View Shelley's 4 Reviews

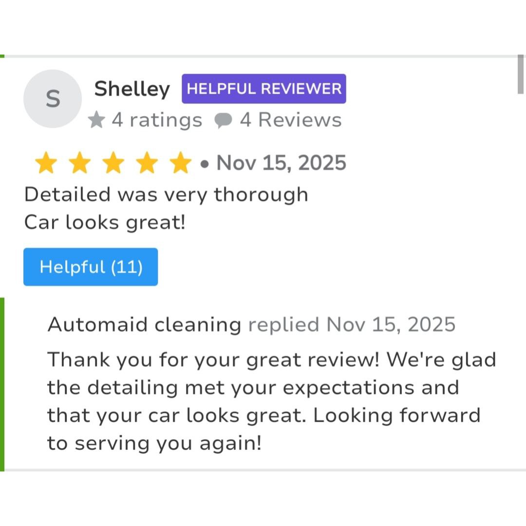pyautogui.click(x=291, y=120)
